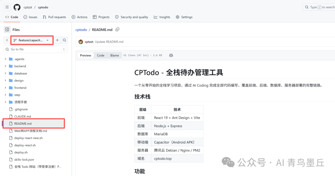Expand the .agents folder chevron

tap(5, 59)
